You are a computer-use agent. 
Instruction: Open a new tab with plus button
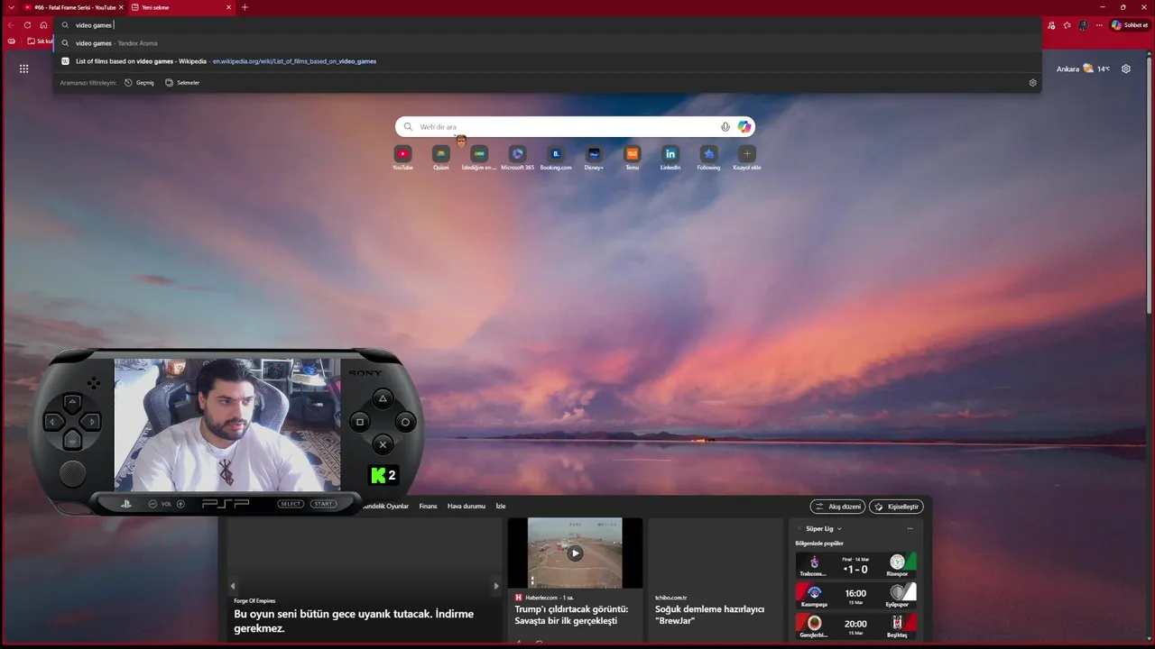point(245,7)
